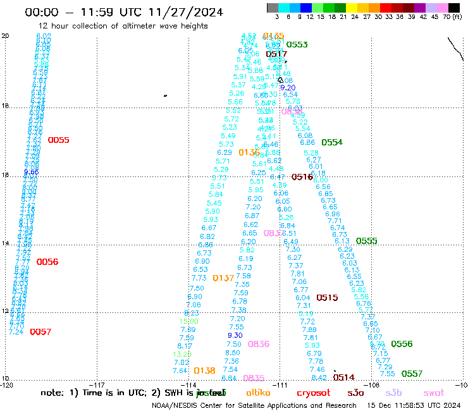
Task: Click the altika time label "0137"
Action: click(x=223, y=278)
